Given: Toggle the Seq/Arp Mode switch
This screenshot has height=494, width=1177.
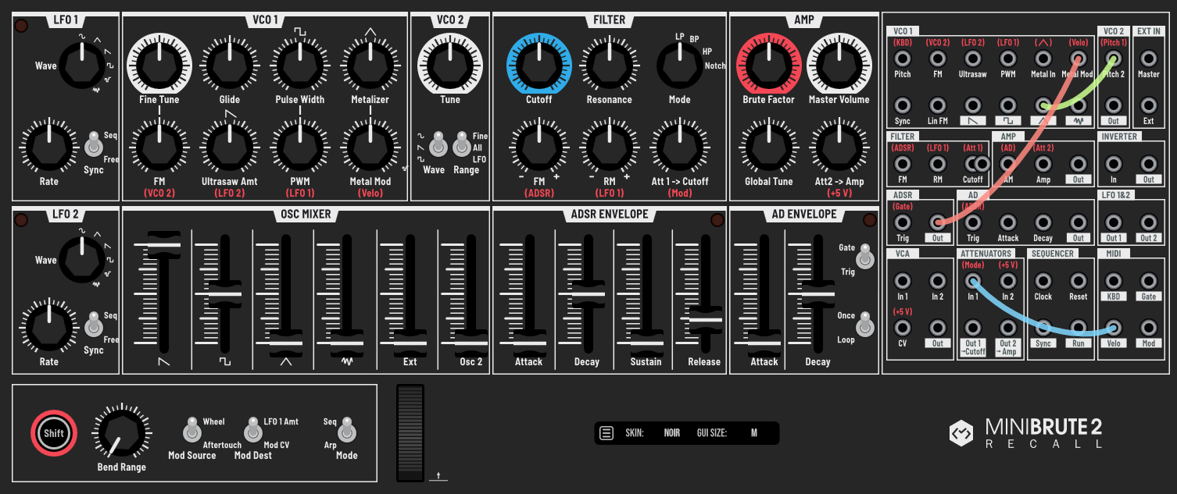Looking at the screenshot, I should pos(347,431).
